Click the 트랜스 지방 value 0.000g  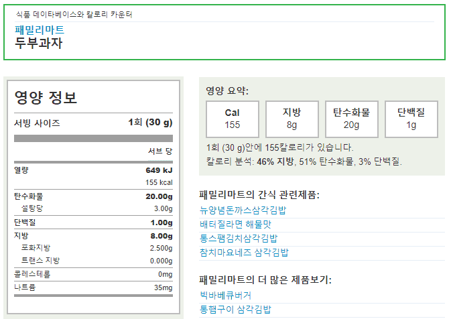161,261
